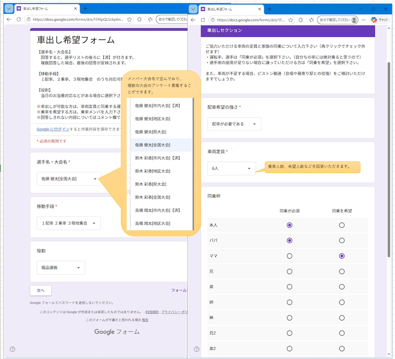Click back arrow in left browser window
395x359 pixels.
(9, 19)
